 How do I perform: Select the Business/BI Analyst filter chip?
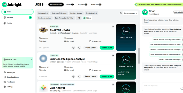click(59, 13)
